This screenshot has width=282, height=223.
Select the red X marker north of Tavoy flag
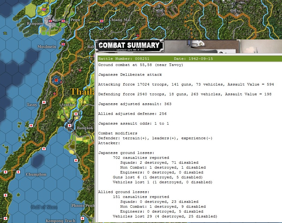(x=55, y=93)
